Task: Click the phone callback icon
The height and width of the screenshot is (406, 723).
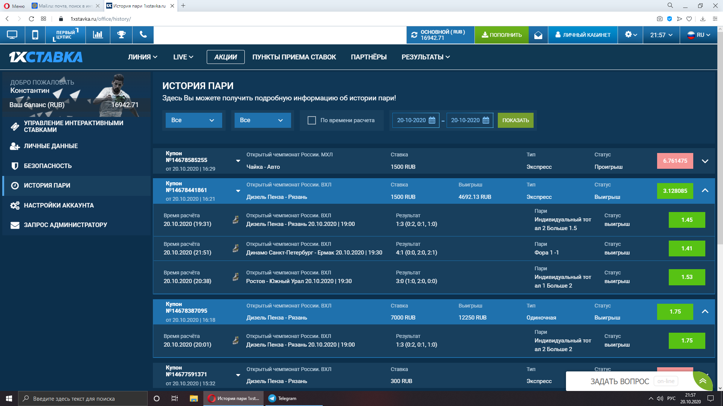Action: pos(143,35)
